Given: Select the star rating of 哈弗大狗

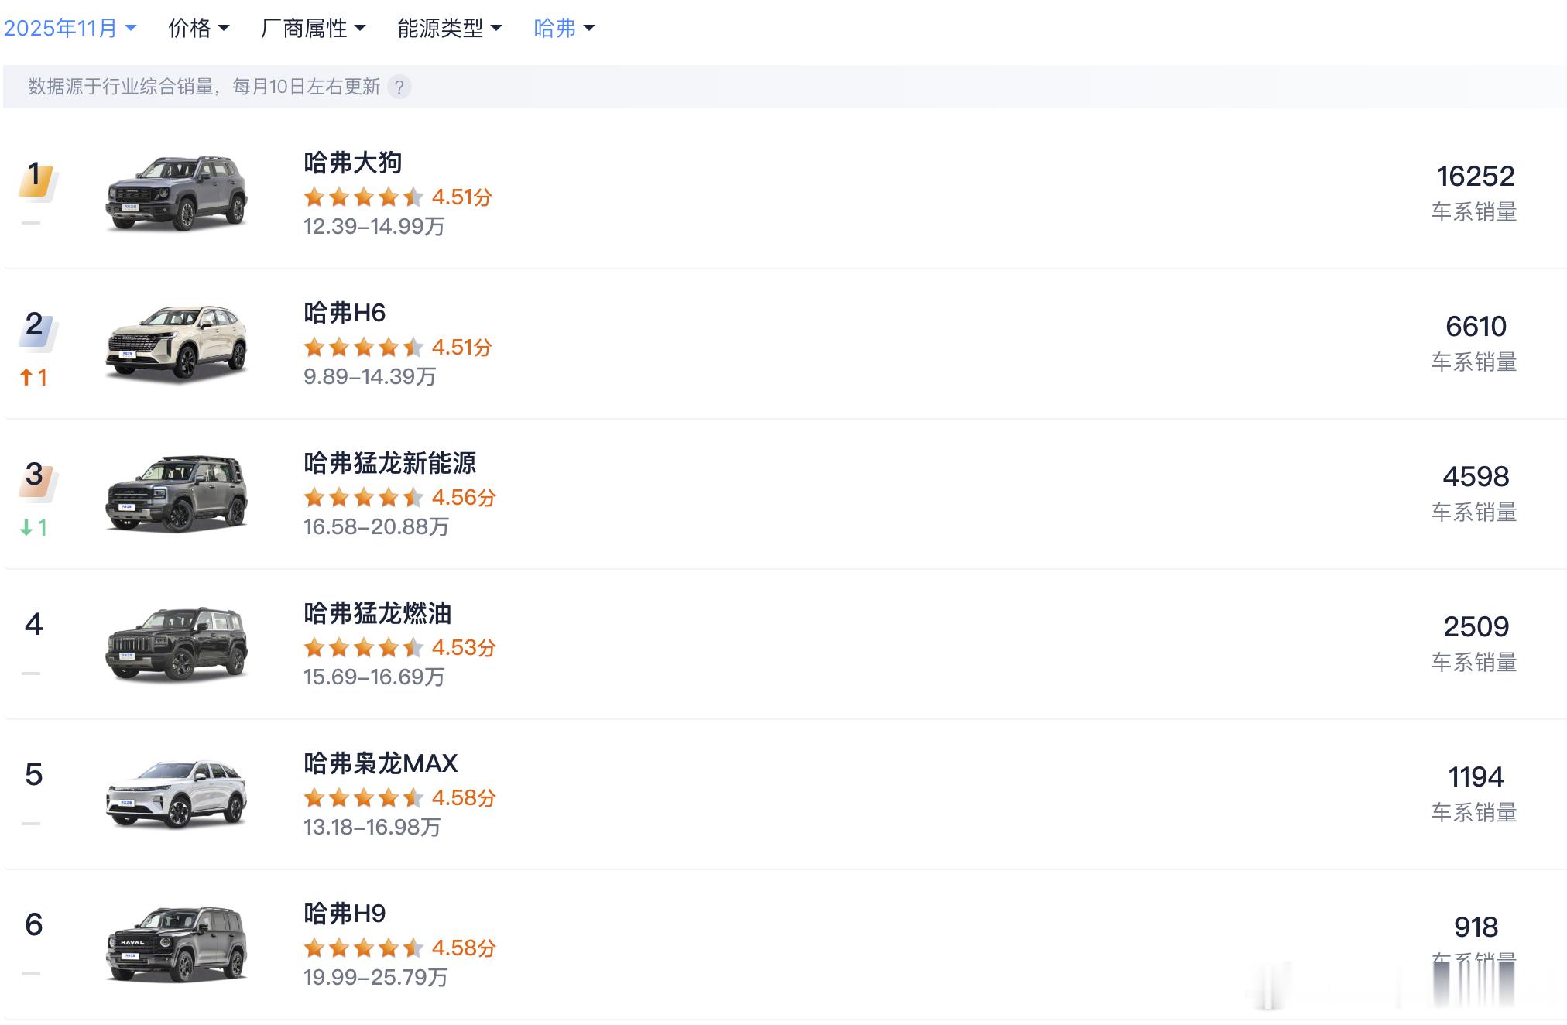Looking at the screenshot, I should [x=362, y=198].
